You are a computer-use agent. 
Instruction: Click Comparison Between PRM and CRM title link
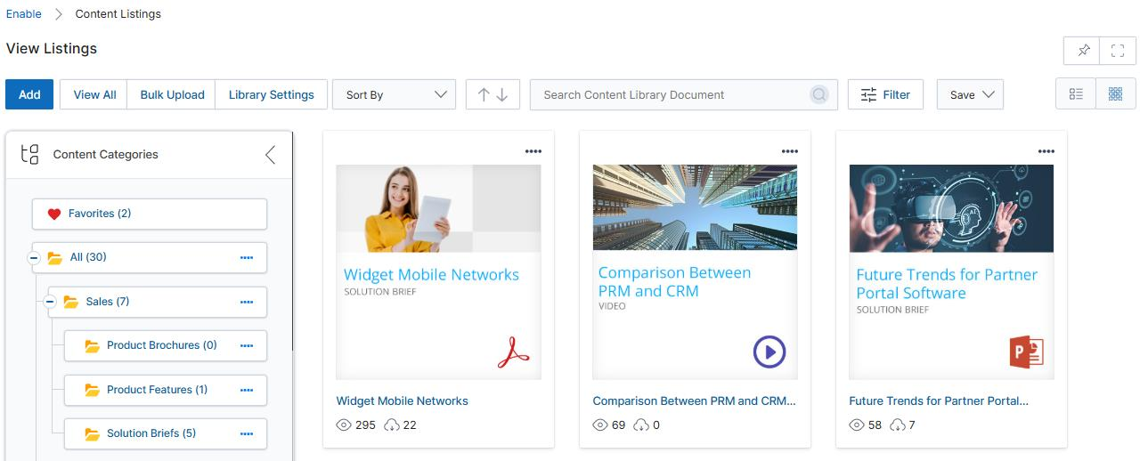point(694,401)
